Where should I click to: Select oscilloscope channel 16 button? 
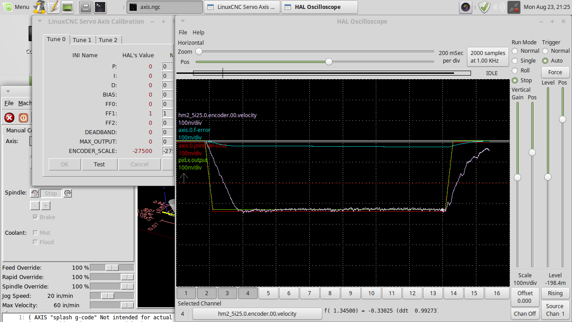click(496, 293)
